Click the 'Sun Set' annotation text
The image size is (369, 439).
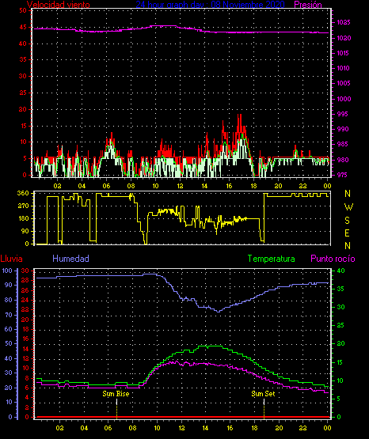pos(263,394)
